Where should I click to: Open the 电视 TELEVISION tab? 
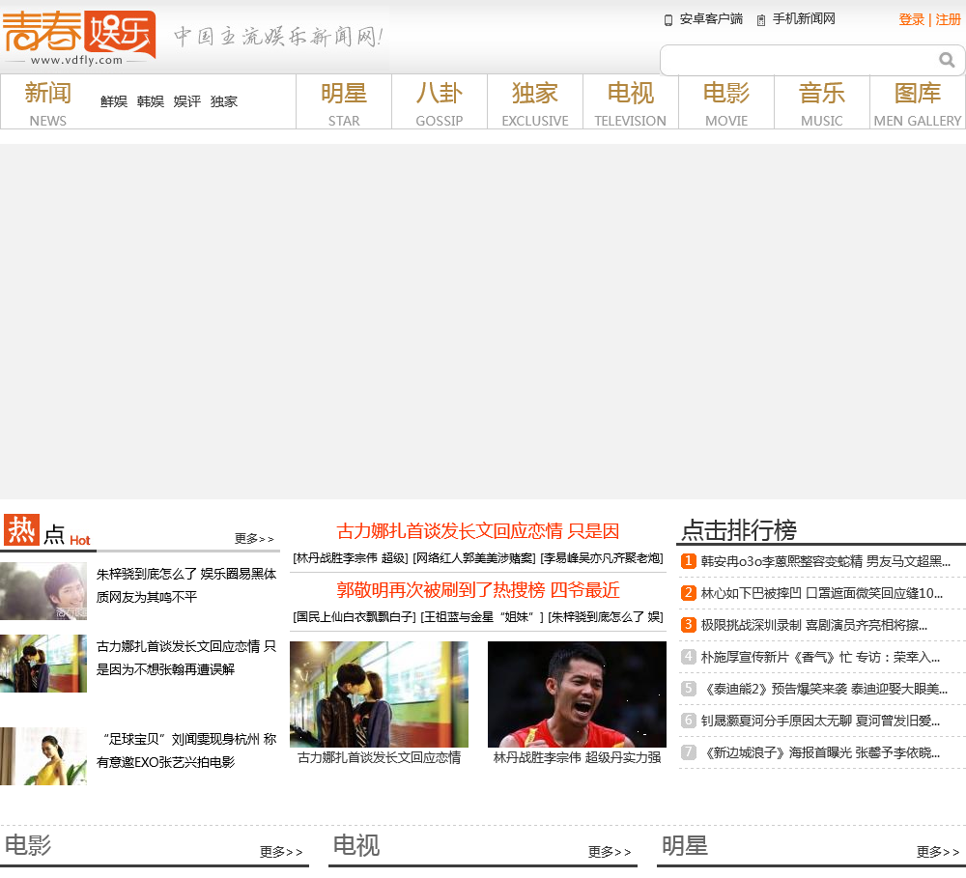(630, 103)
